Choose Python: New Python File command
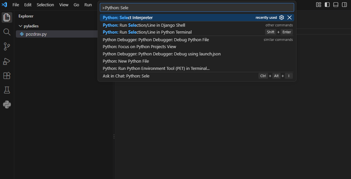Viewport: 351px width, 179px height. [197, 61]
